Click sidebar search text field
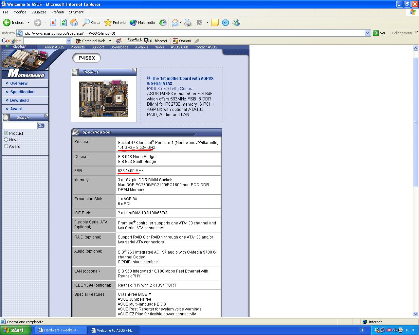 (x=20, y=126)
